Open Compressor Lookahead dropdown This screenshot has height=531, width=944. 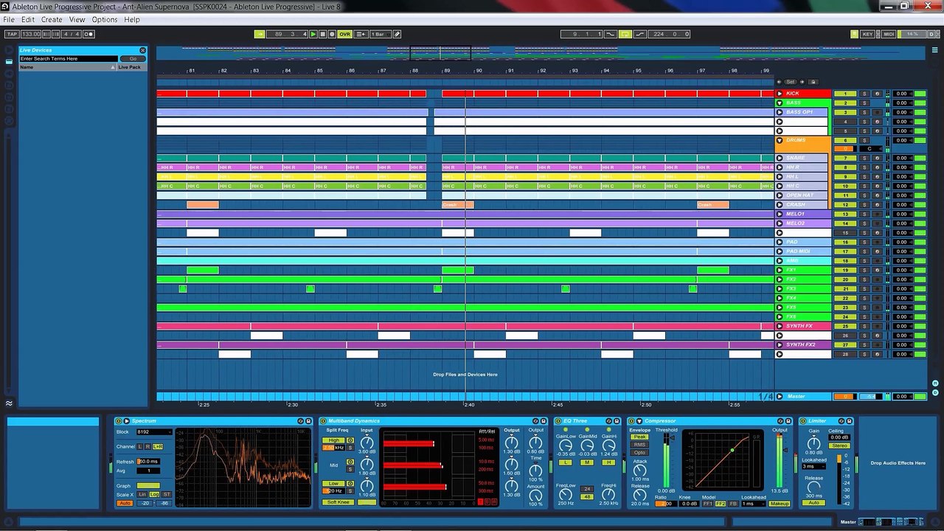[753, 504]
